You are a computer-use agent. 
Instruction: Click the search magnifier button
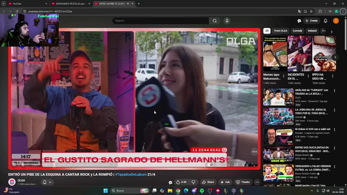pos(215,21)
